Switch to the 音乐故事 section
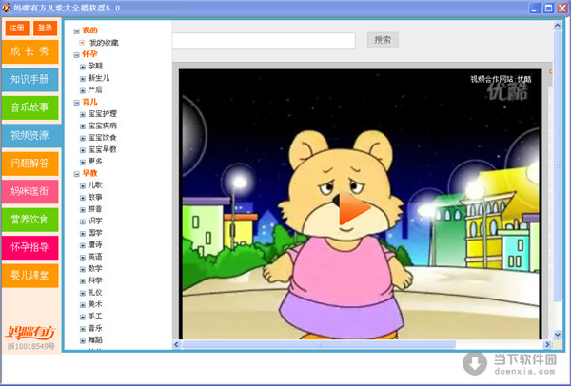 [x=30, y=107]
